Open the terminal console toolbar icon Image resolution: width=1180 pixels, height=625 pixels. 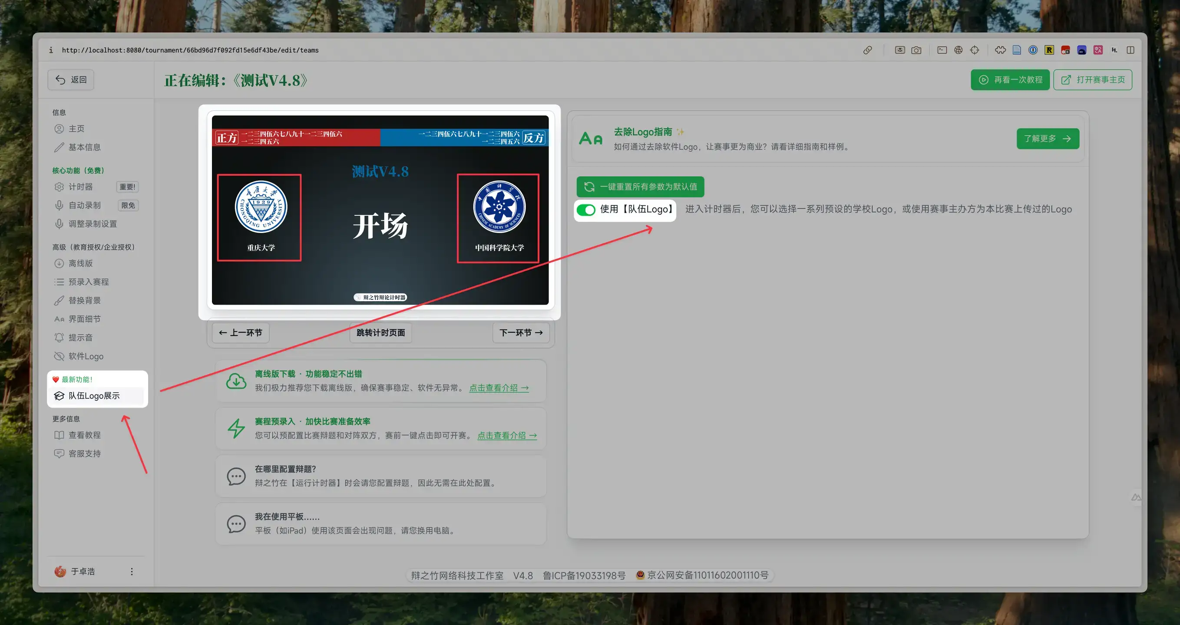pos(942,50)
